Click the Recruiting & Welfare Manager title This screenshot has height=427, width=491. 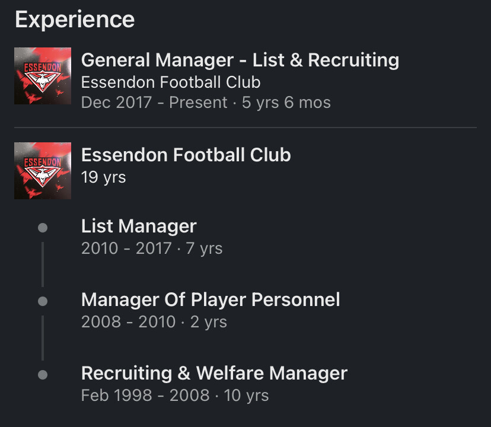(214, 374)
